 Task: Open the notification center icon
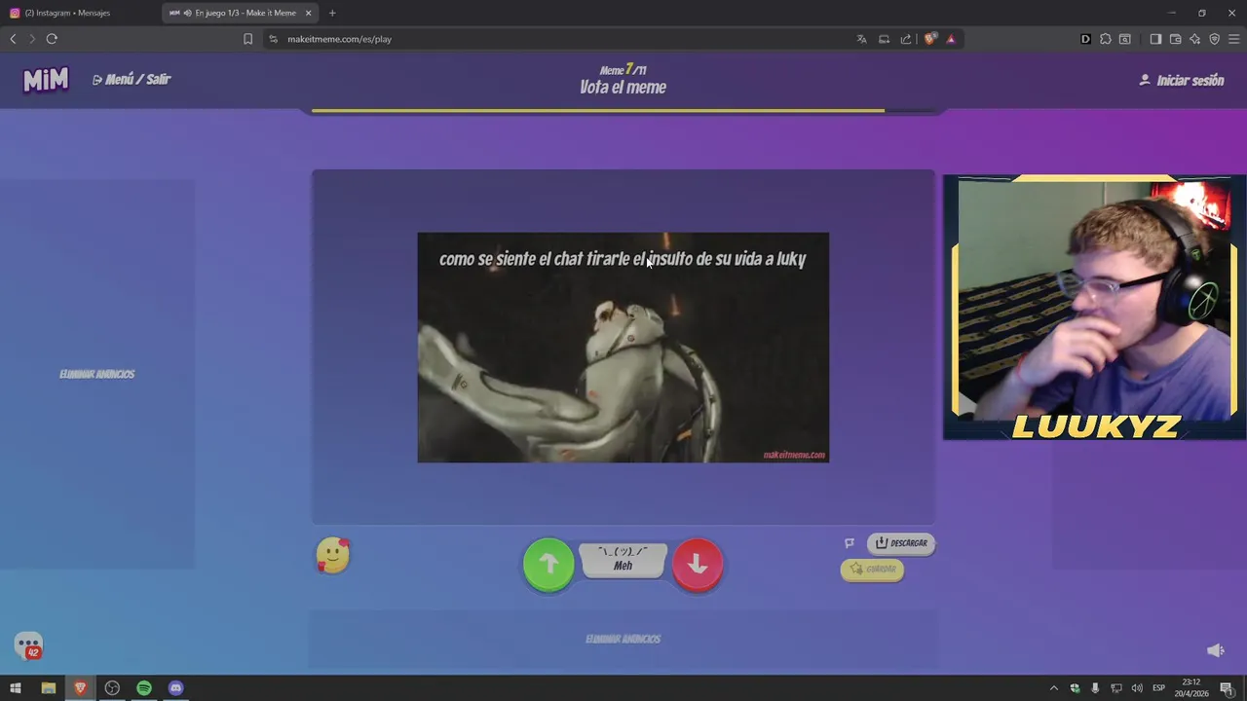[1228, 688]
